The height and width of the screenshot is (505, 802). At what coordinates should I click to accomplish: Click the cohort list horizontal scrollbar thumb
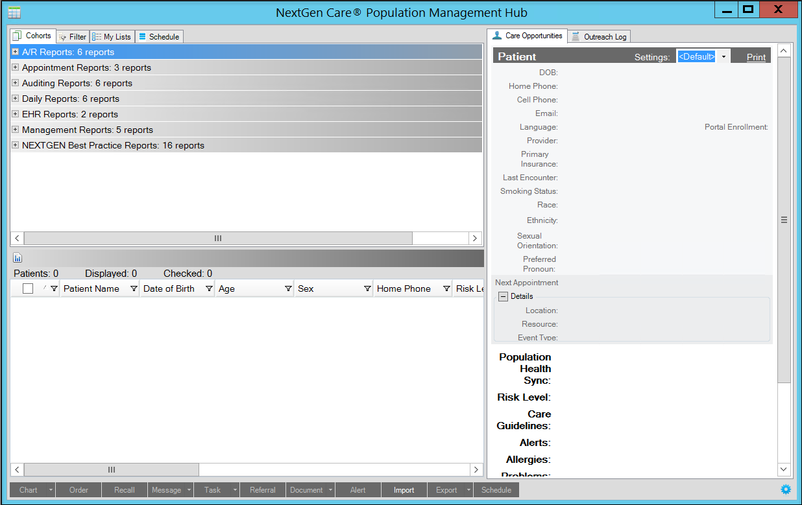(x=218, y=239)
